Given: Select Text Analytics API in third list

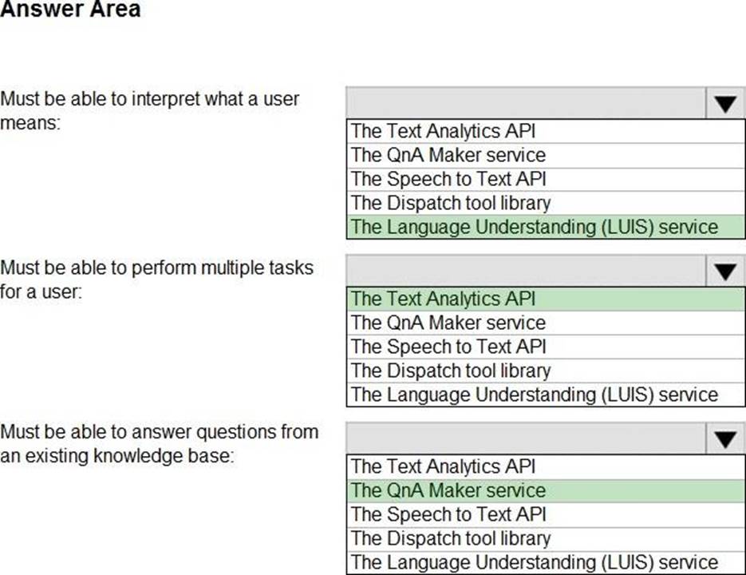Looking at the screenshot, I should (x=546, y=466).
